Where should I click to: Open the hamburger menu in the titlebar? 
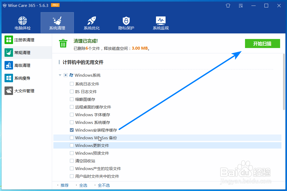[x=240, y=5]
